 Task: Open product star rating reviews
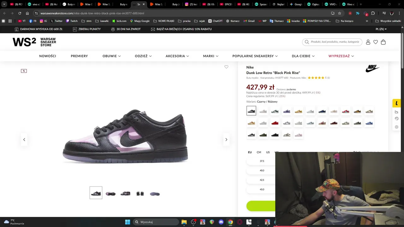tap(319, 78)
